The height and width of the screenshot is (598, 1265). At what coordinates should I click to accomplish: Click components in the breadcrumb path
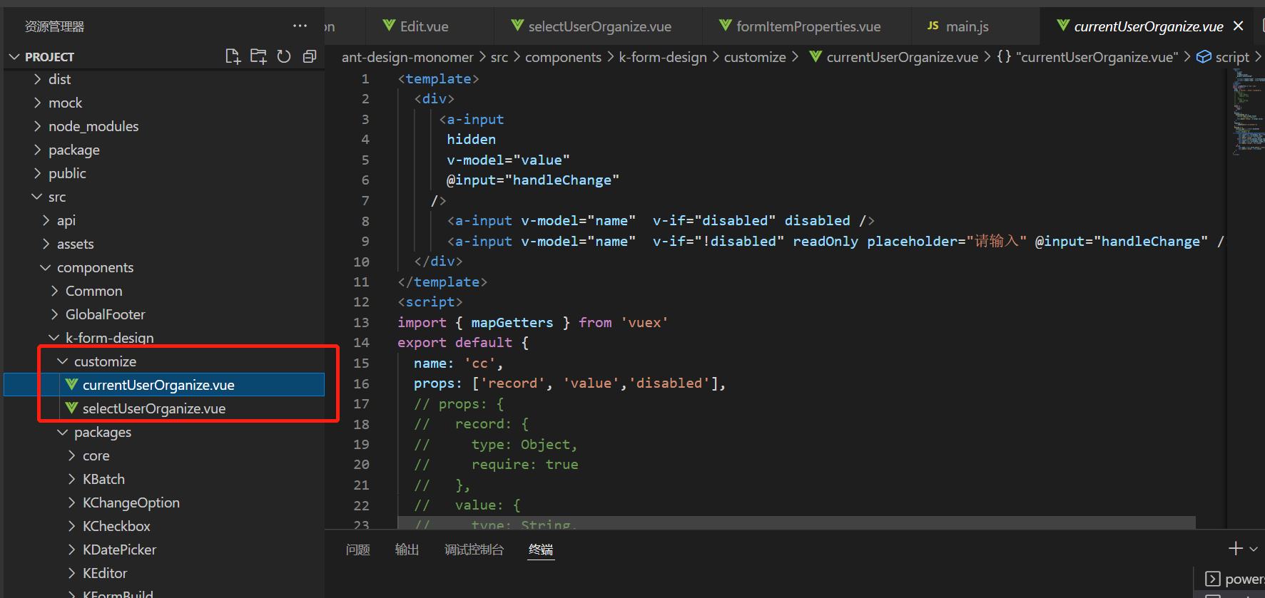point(563,57)
